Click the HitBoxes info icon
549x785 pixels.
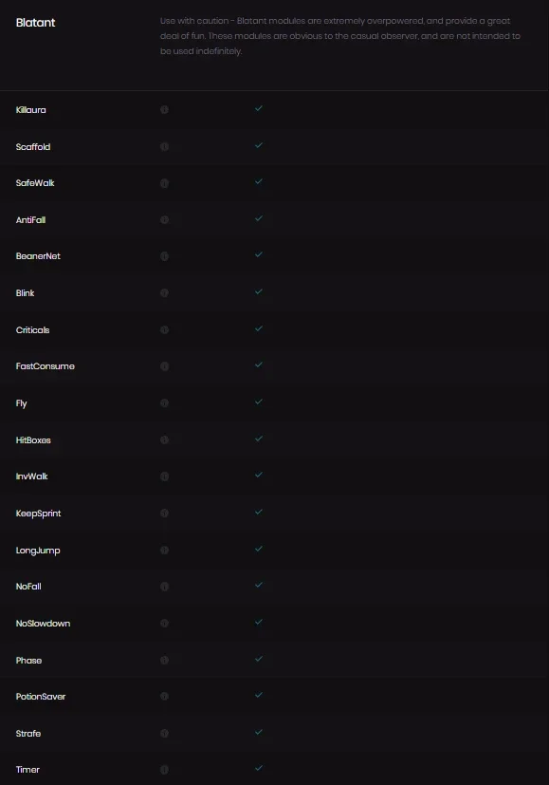tap(164, 440)
